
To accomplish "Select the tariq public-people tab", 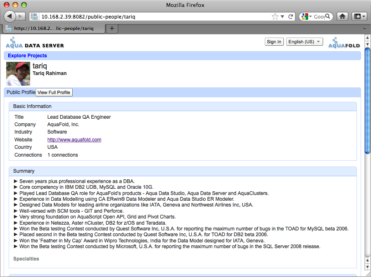I will (53, 28).
